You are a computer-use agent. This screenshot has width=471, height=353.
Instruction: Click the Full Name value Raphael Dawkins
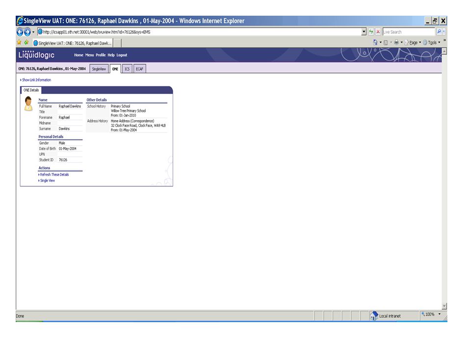[70, 106]
